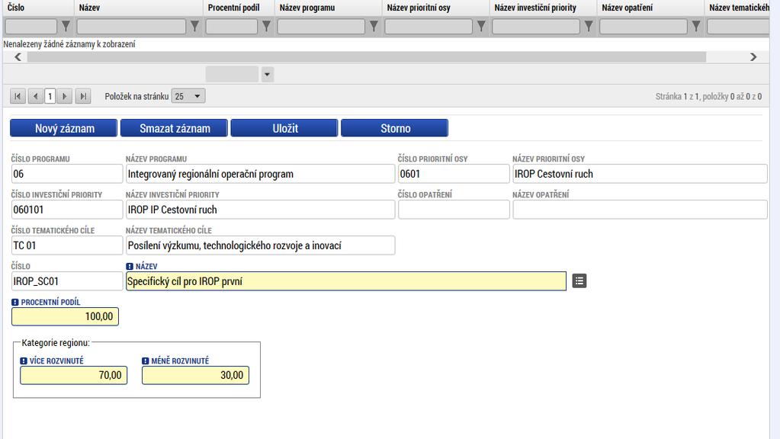Sort by the Název column header

pos(89,8)
